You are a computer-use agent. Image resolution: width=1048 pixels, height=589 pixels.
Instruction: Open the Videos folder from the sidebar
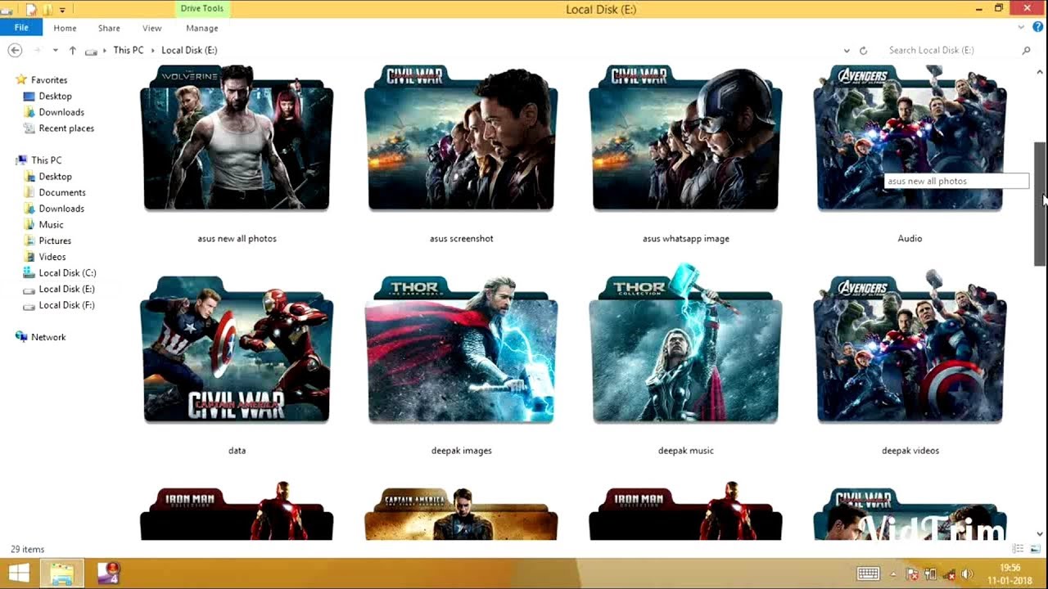click(x=52, y=256)
